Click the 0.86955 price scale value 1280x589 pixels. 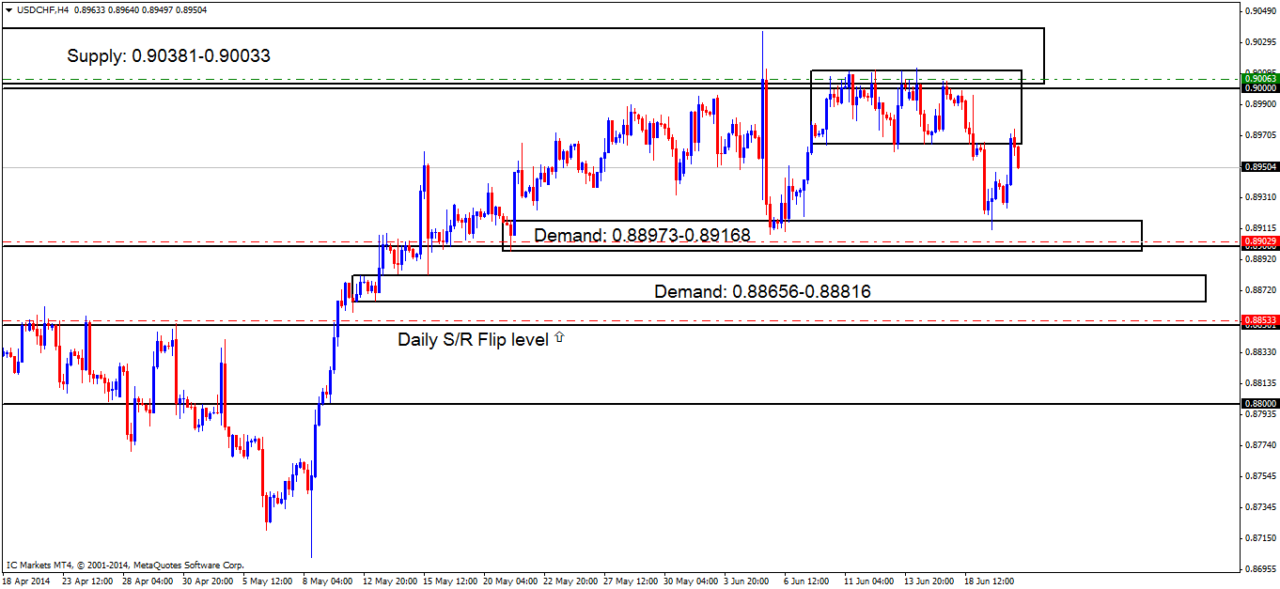[1260, 569]
